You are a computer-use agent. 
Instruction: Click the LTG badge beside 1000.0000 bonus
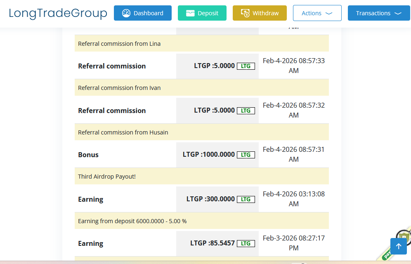(x=246, y=155)
